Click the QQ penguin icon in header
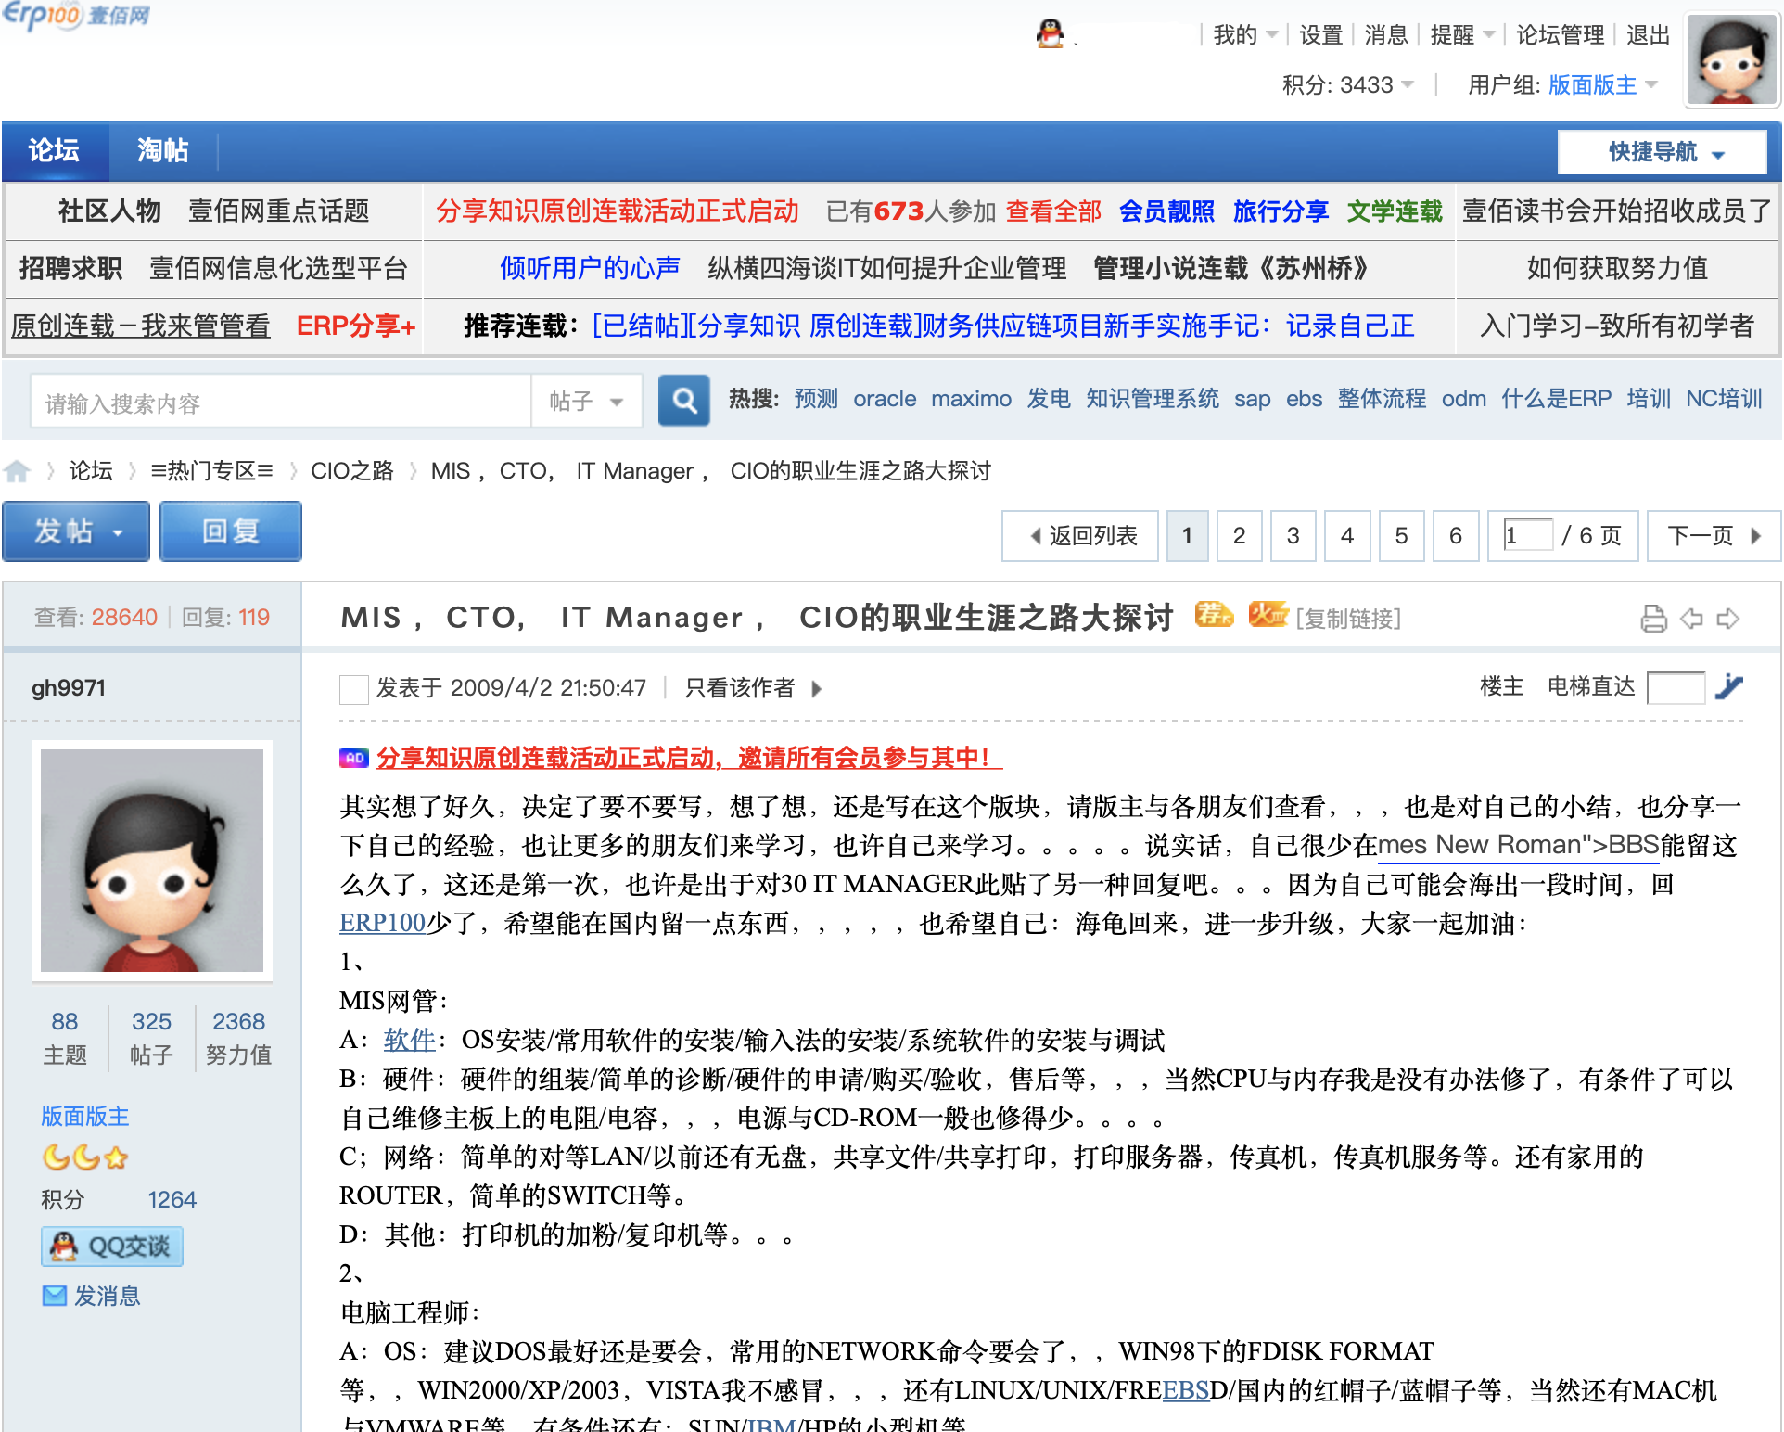The width and height of the screenshot is (1784, 1432). [x=1050, y=34]
